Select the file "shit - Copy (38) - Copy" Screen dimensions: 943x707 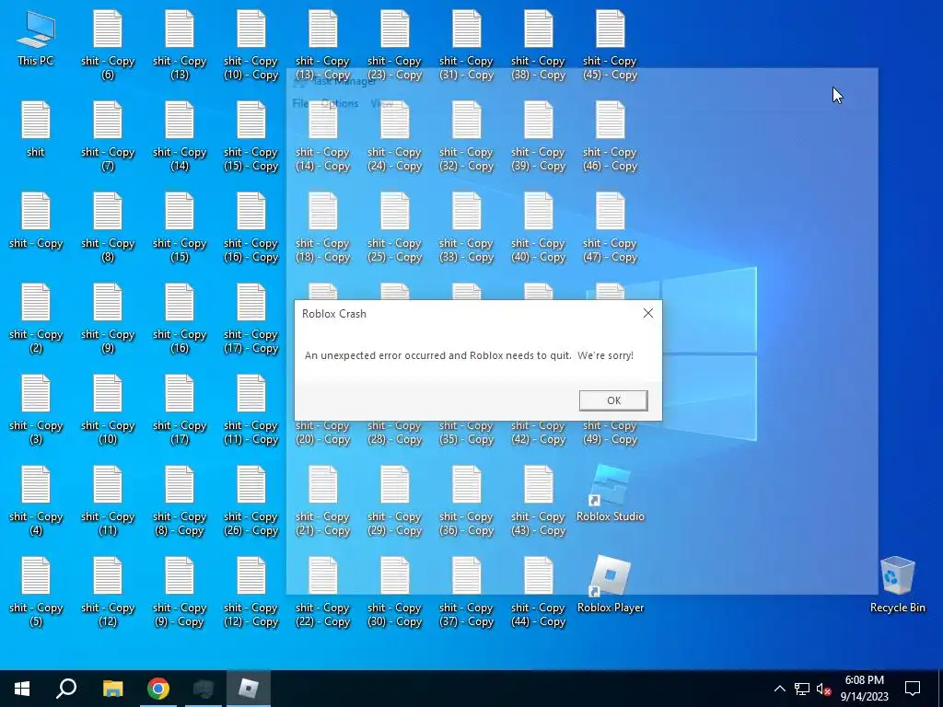coord(538,45)
